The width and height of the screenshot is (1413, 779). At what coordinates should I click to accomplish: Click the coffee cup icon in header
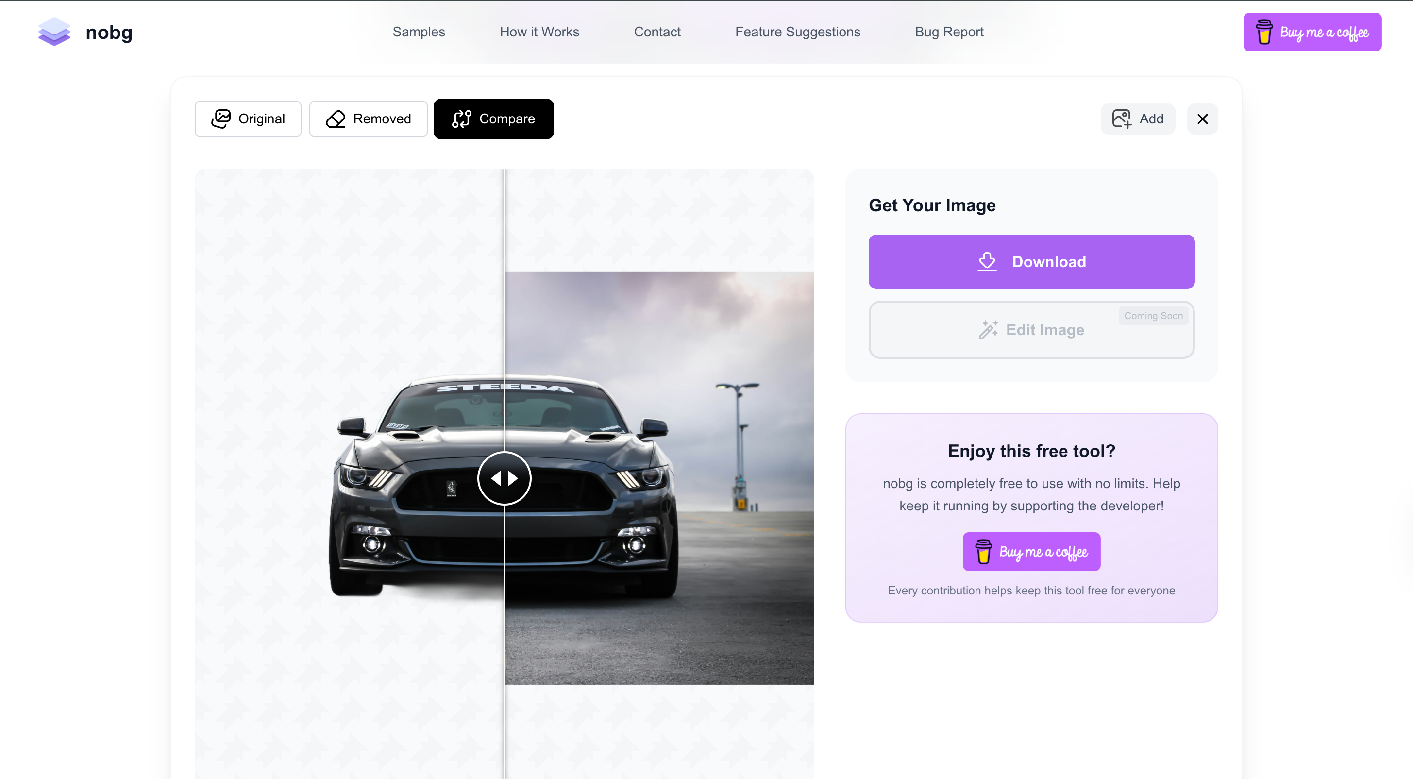coord(1264,33)
